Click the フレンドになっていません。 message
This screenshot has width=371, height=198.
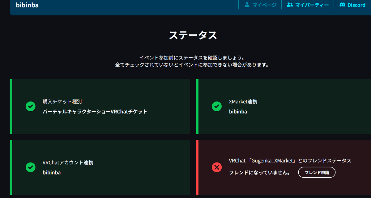260,173
